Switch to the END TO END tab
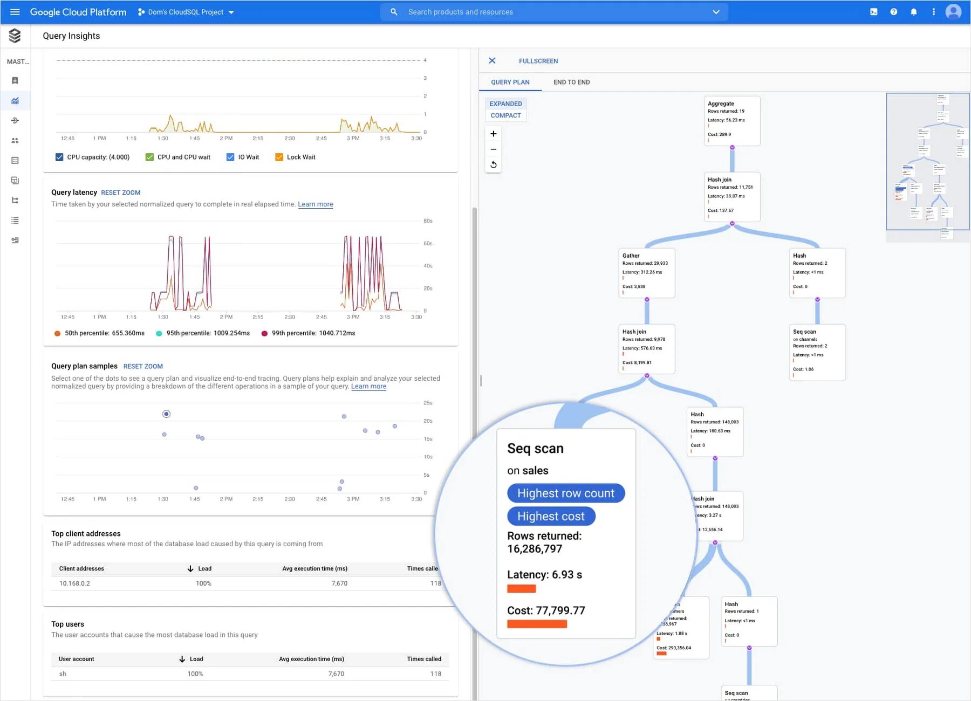971x701 pixels. (x=571, y=82)
